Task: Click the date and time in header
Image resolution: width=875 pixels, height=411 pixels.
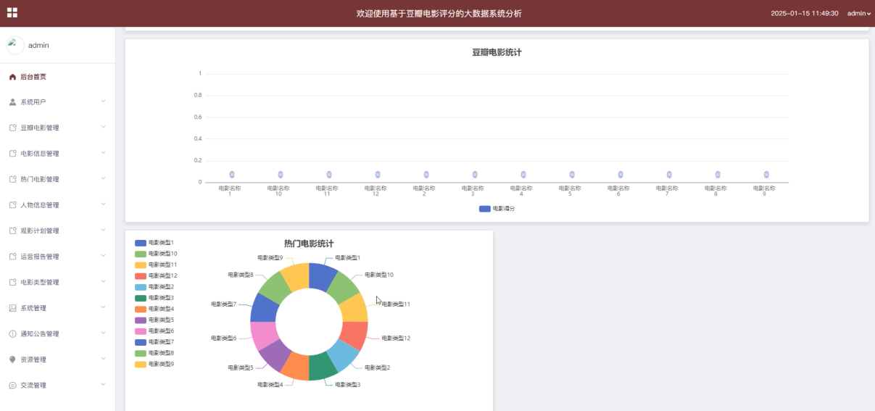Action: point(805,13)
